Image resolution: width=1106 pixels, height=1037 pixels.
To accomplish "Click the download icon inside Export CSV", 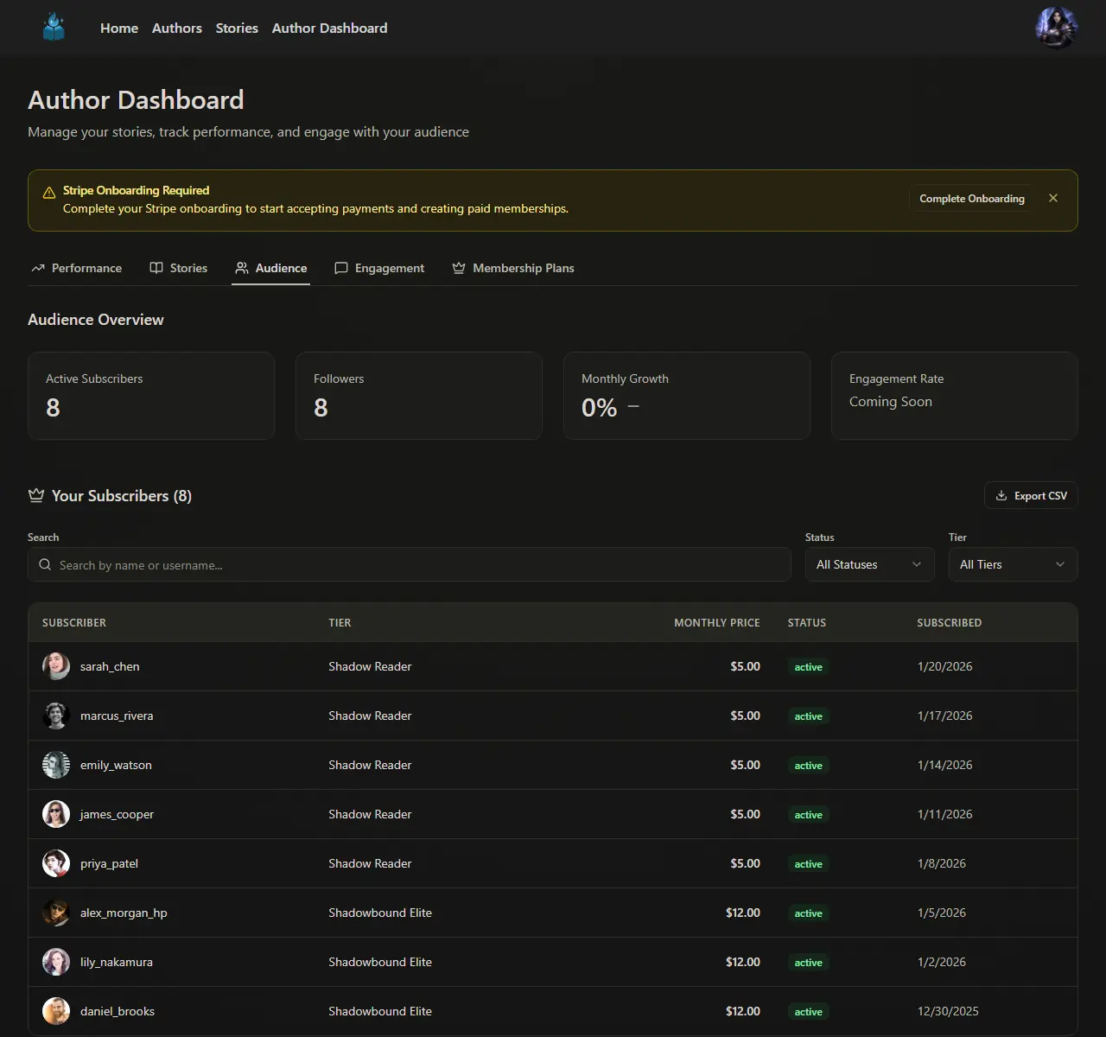I will pyautogui.click(x=1003, y=495).
